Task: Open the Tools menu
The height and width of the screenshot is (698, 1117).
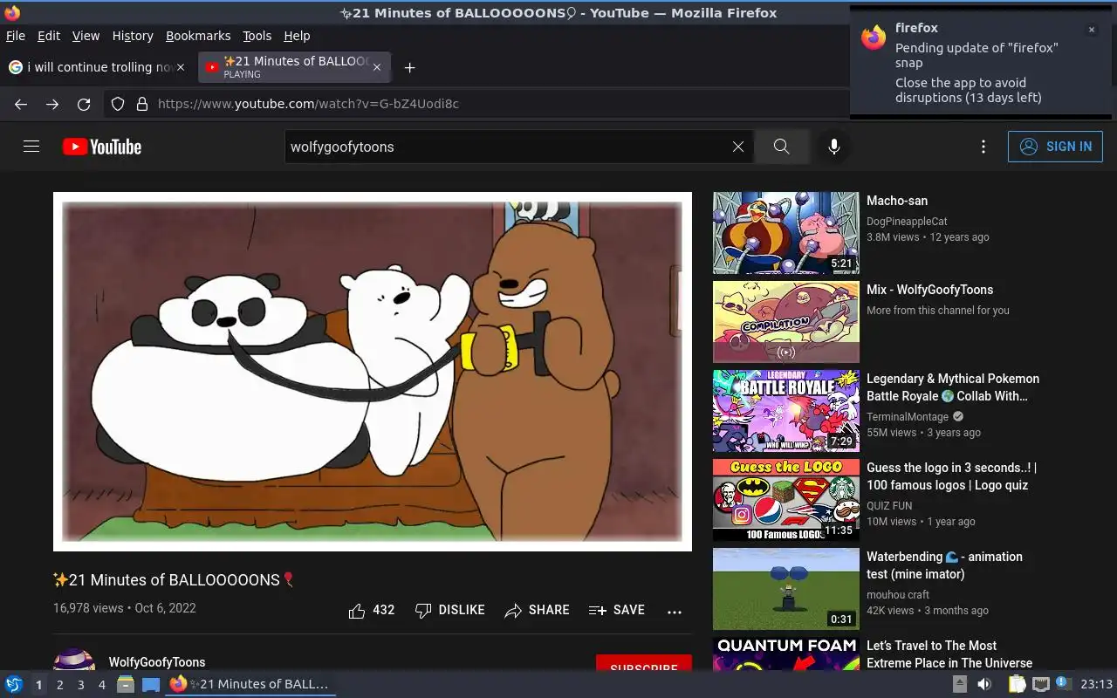Action: 257,36
